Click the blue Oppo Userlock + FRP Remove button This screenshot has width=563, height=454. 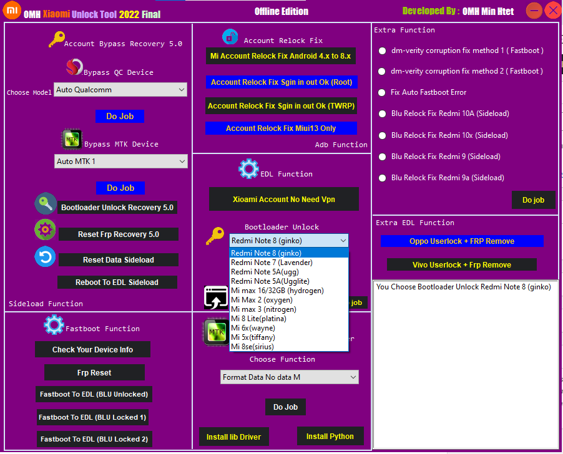tap(462, 241)
